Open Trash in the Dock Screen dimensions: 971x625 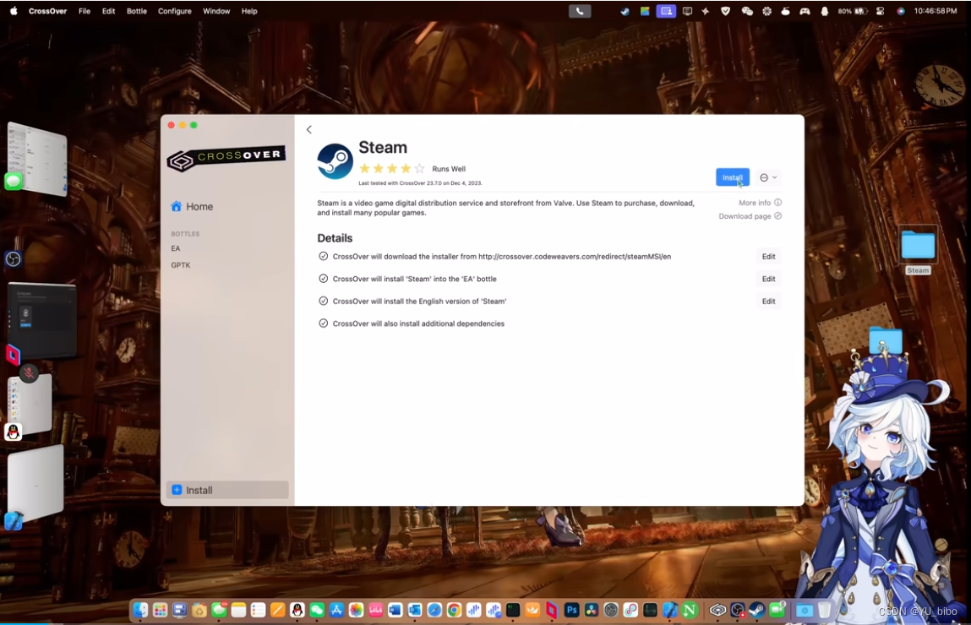(x=825, y=610)
